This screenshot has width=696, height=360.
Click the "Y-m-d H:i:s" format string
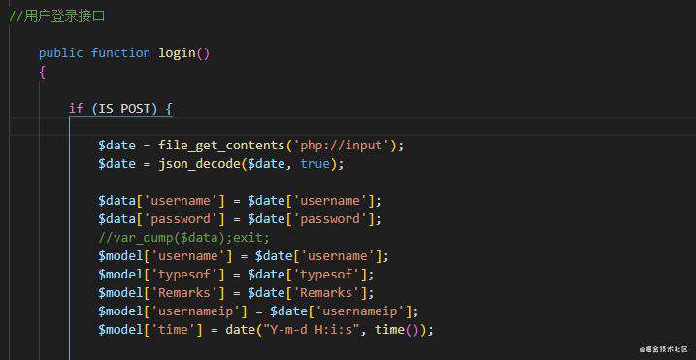(312, 330)
